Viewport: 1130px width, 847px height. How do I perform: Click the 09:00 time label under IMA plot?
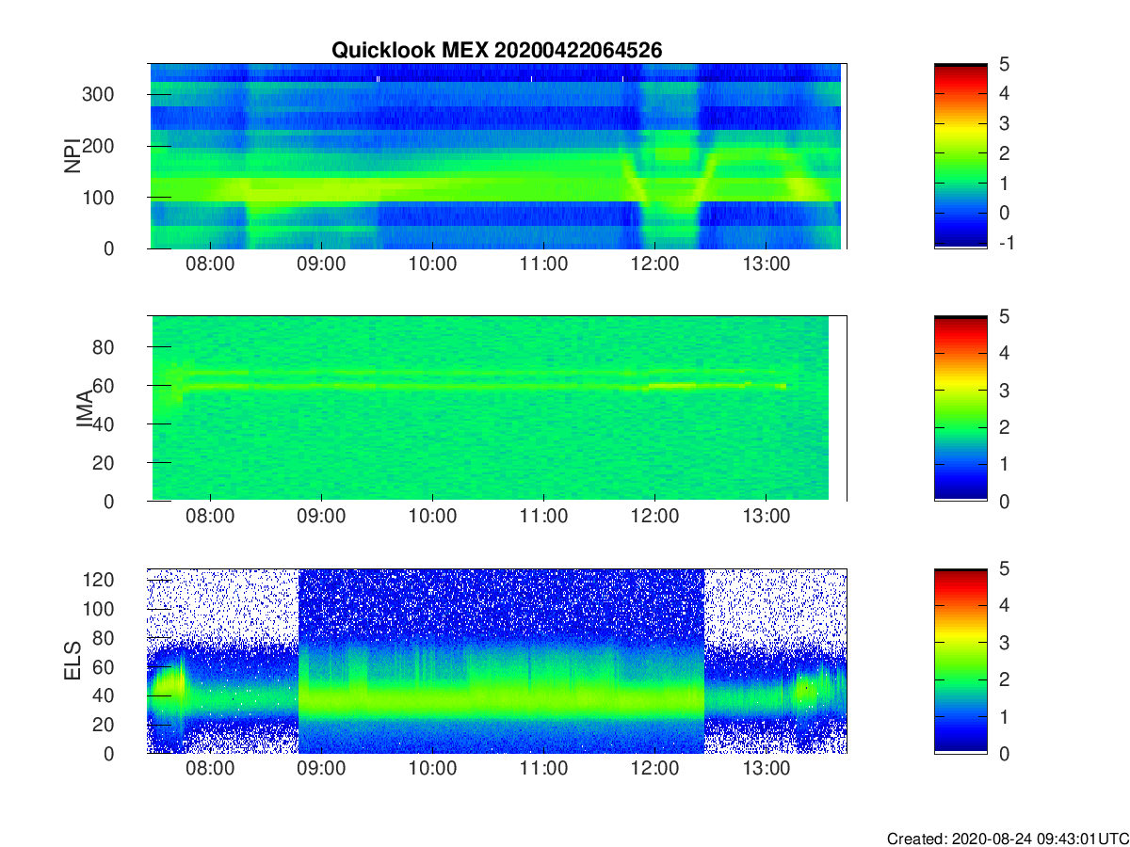[321, 517]
